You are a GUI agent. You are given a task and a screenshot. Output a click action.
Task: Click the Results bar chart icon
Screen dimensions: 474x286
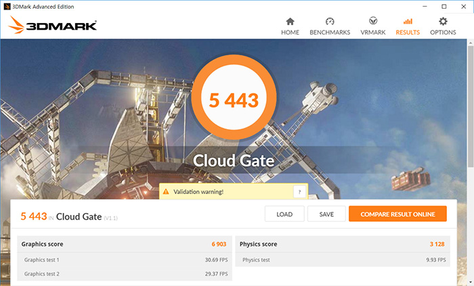(408, 22)
